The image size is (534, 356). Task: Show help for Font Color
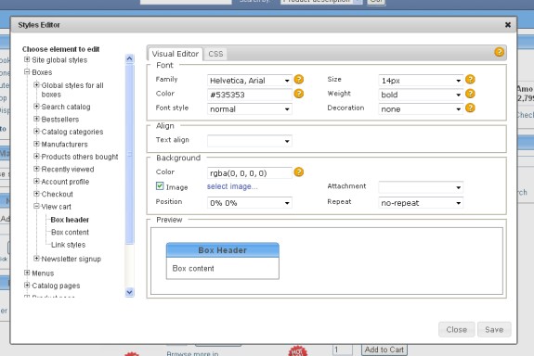click(299, 94)
